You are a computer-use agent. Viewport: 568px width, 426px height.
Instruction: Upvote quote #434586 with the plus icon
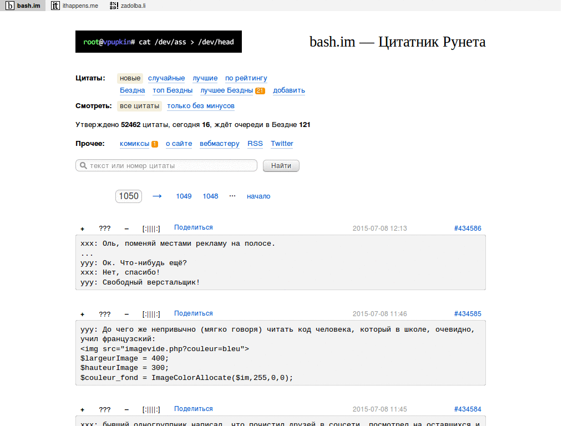click(x=82, y=228)
